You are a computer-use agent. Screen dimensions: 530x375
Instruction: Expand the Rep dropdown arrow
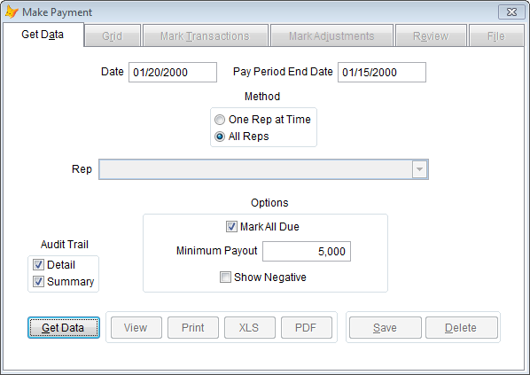[x=419, y=169]
